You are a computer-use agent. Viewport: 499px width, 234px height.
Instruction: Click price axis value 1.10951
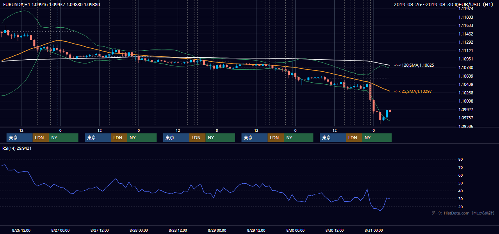pyautogui.click(x=466, y=59)
